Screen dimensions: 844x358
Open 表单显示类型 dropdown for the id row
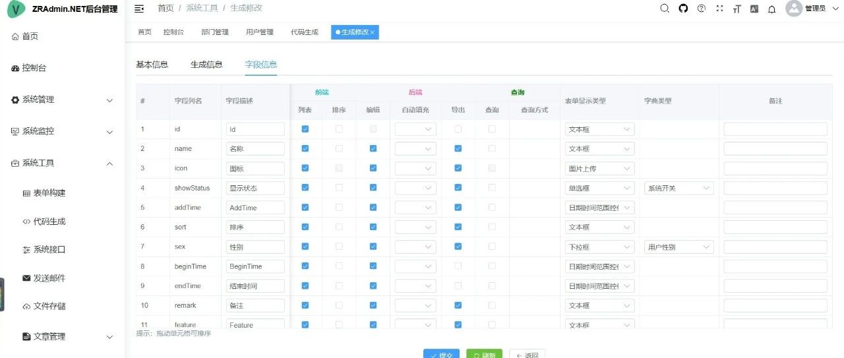[x=599, y=129]
